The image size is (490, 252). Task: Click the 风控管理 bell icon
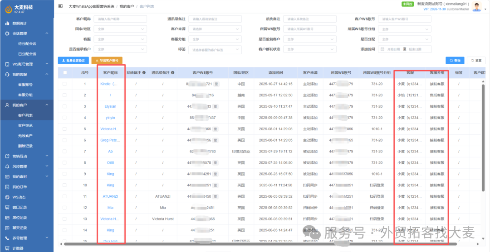(7, 166)
